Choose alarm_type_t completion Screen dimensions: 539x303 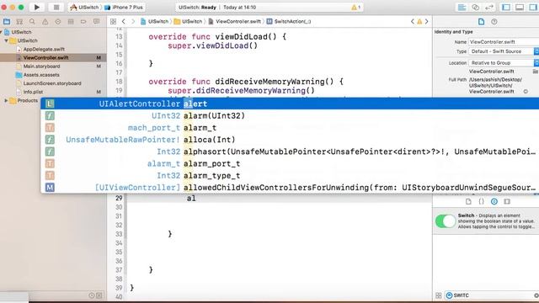[x=290, y=176]
